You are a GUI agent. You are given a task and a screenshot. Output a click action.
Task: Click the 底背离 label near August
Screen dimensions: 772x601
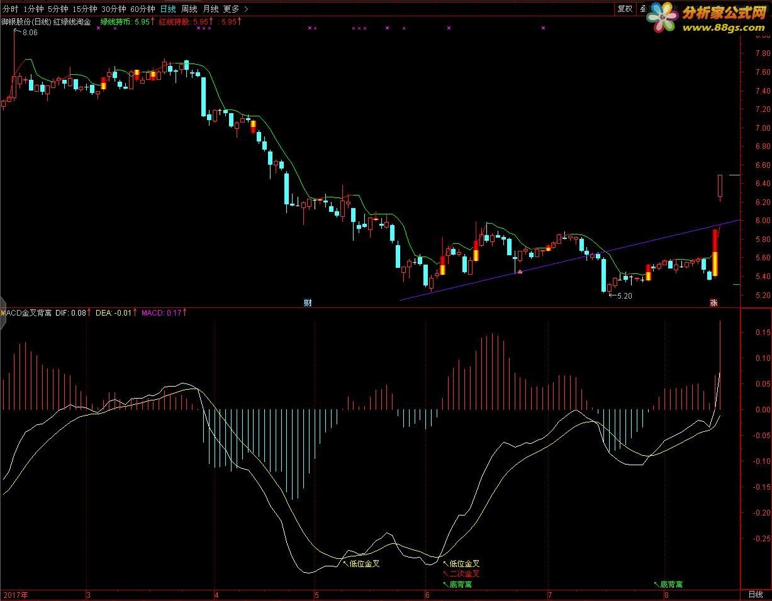tap(671, 584)
